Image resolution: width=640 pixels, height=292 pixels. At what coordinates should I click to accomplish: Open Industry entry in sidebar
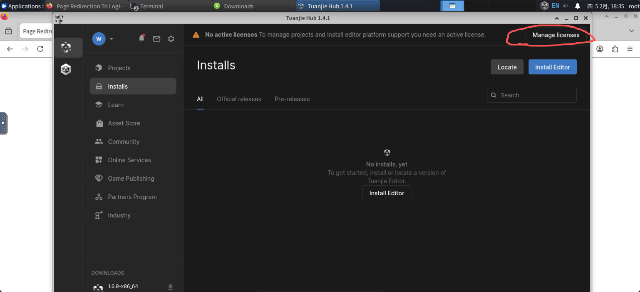[133, 215]
